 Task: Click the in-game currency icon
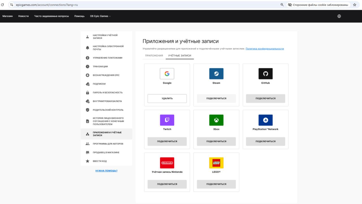pos(87,101)
